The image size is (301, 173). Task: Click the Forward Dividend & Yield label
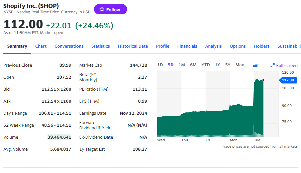pyautogui.click(x=95, y=125)
